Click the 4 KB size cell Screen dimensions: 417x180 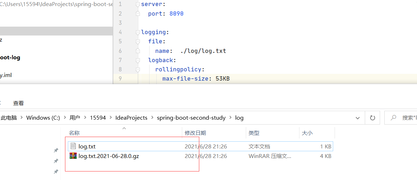tap(326, 156)
